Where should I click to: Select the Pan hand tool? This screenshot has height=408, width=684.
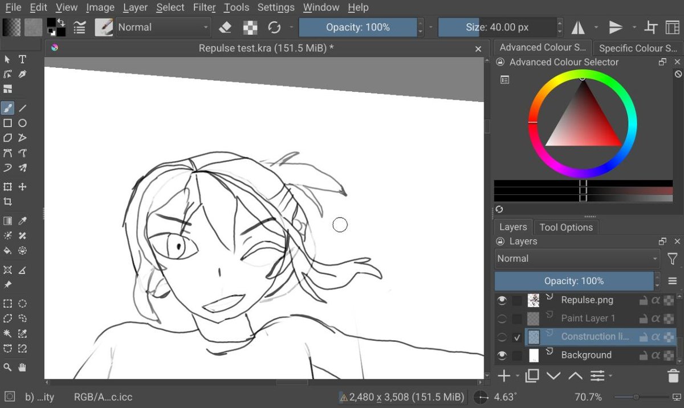(22, 367)
